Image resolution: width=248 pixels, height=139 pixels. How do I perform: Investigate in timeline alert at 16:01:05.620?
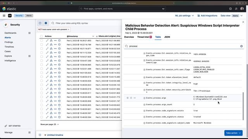click(x=59, y=73)
